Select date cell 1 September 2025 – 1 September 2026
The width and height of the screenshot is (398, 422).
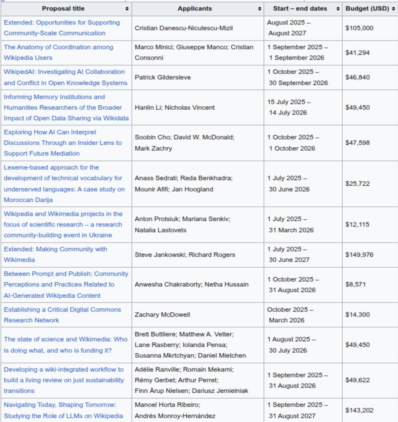[303, 53]
